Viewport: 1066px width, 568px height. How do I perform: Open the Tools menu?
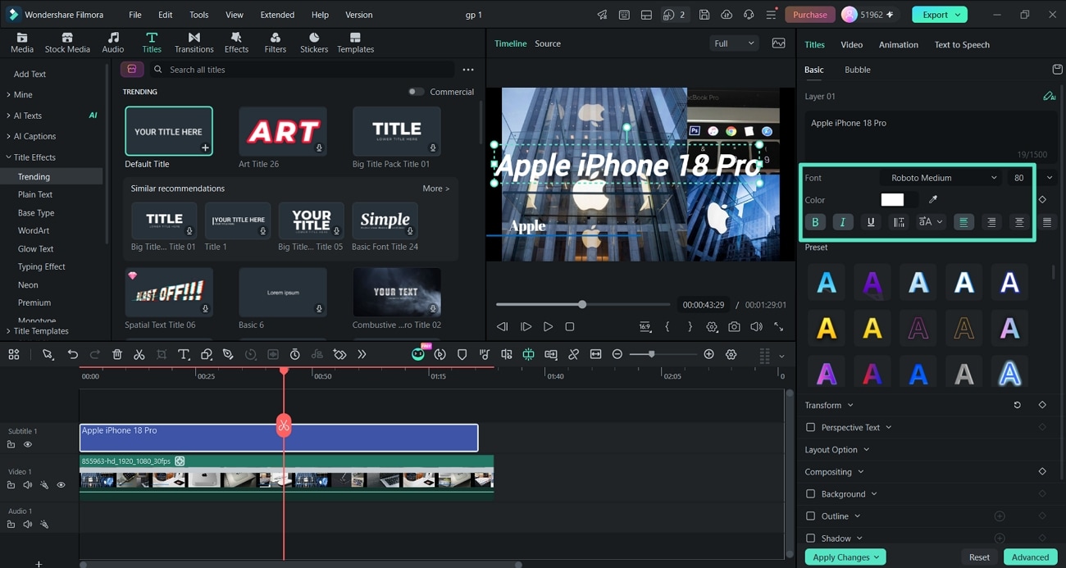coord(198,15)
